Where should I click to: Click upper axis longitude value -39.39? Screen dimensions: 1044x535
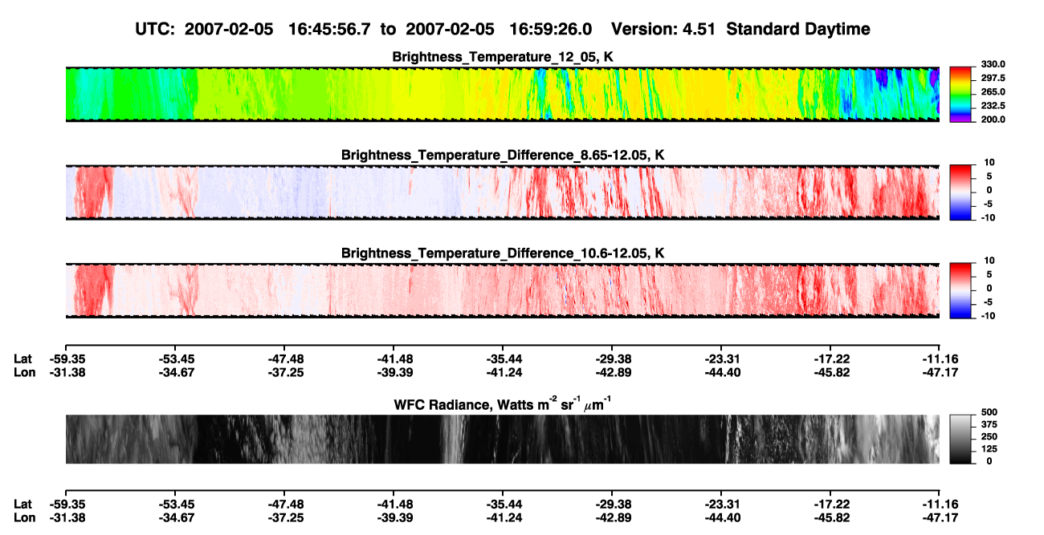click(x=394, y=373)
